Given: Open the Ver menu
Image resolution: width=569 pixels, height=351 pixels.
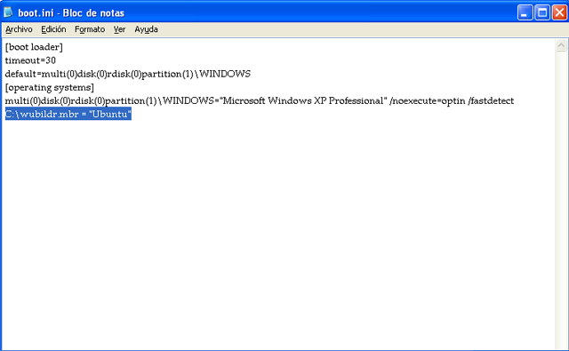Looking at the screenshot, I should pyautogui.click(x=119, y=29).
